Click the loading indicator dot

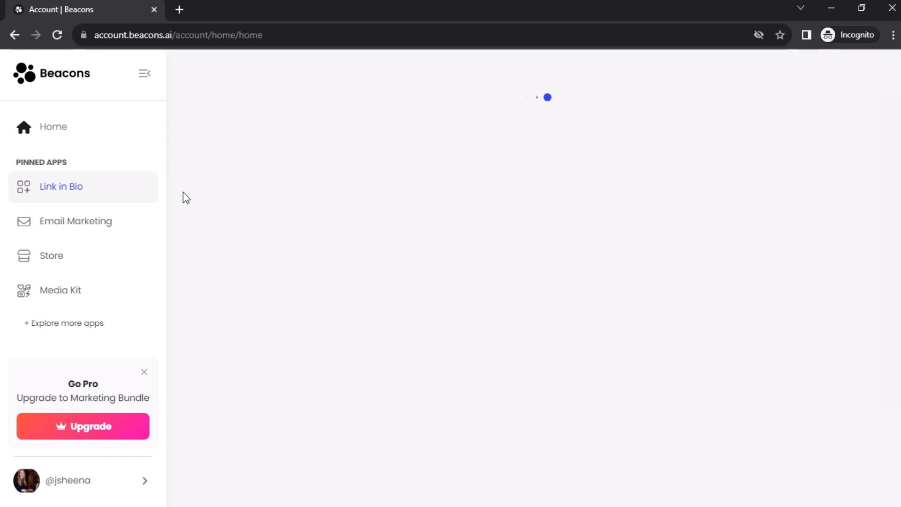coord(547,97)
